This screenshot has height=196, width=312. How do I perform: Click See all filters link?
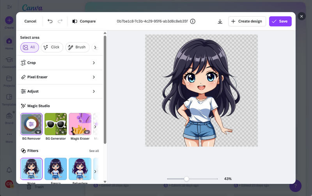click(x=94, y=151)
